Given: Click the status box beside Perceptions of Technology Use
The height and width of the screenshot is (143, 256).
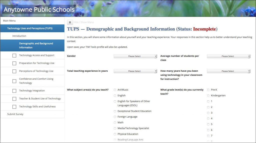Looking at the screenshot, I should click(14, 71).
